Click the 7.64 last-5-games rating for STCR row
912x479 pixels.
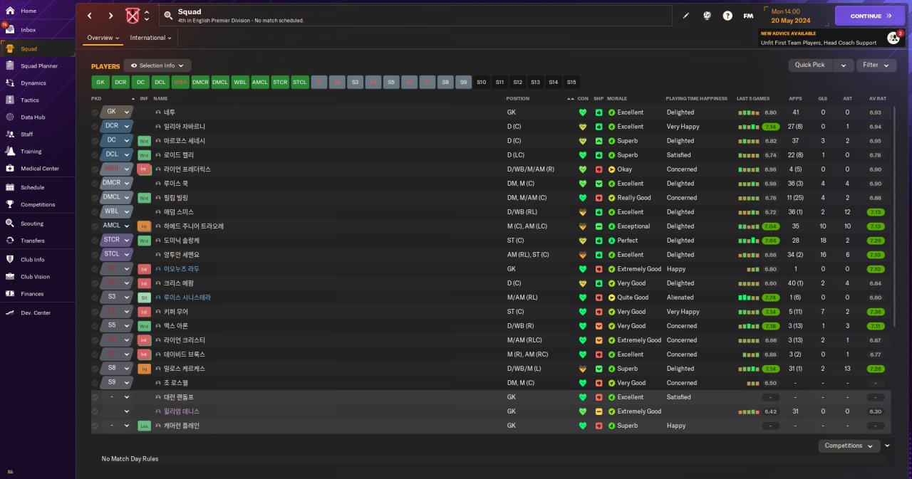coord(770,241)
